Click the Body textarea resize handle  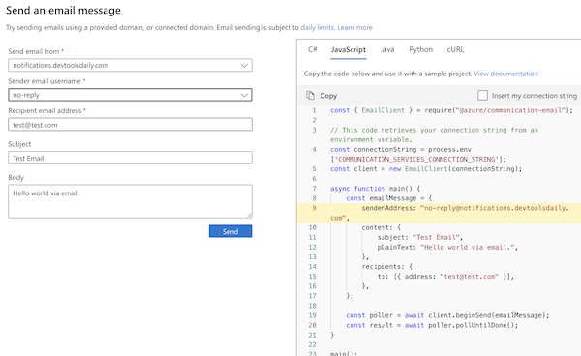tap(249, 215)
